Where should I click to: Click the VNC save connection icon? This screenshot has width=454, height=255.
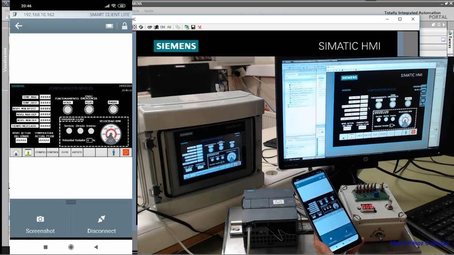point(193,27)
